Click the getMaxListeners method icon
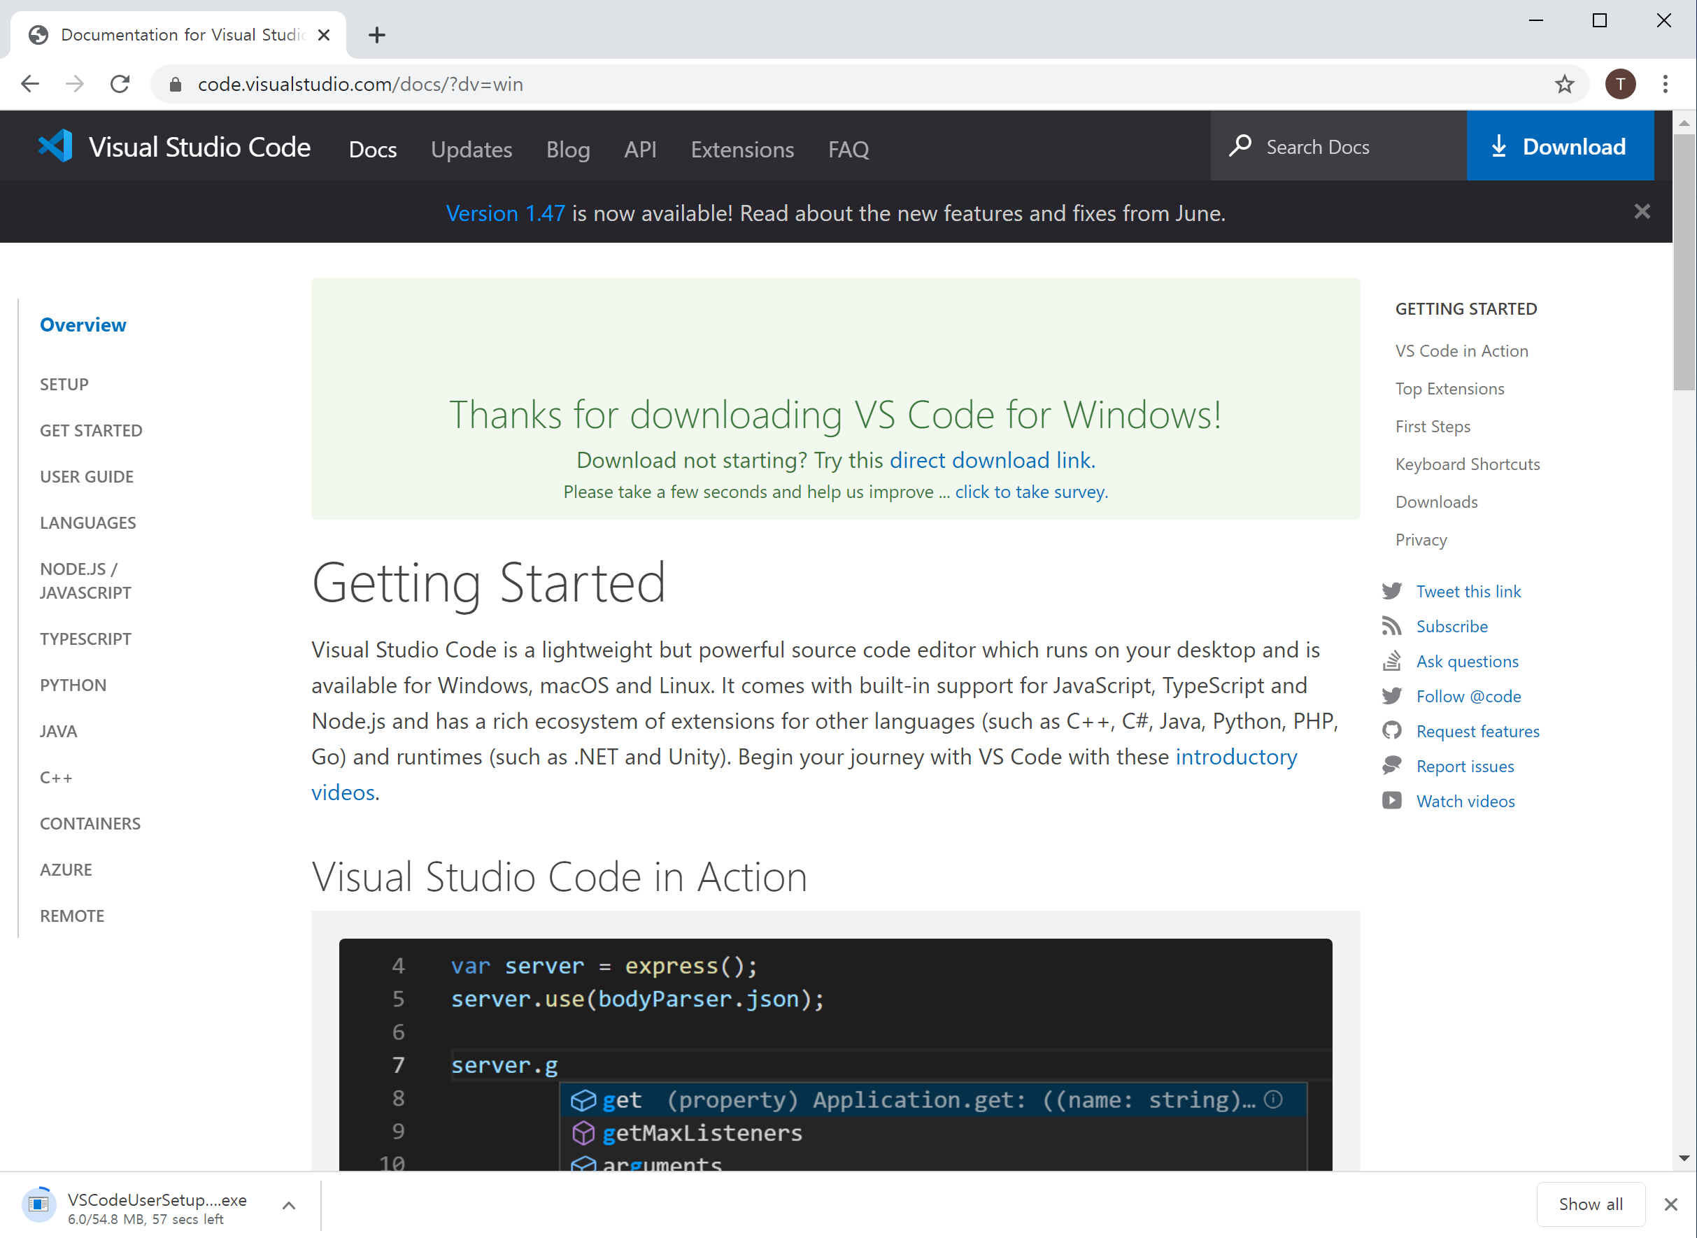This screenshot has width=1697, height=1238. pos(583,1133)
